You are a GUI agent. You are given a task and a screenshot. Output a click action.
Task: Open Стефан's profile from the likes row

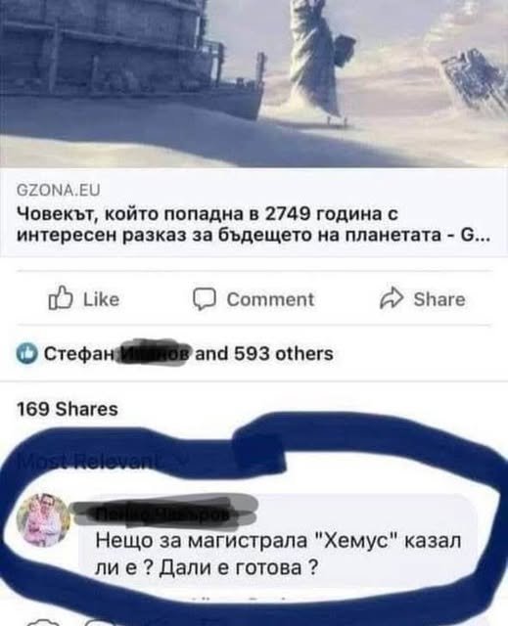click(79, 354)
